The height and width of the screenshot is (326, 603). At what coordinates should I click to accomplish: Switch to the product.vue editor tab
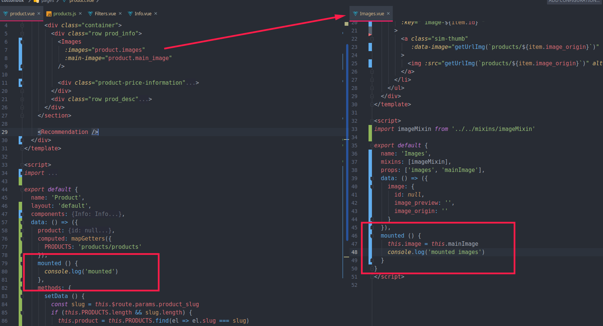[x=22, y=14]
